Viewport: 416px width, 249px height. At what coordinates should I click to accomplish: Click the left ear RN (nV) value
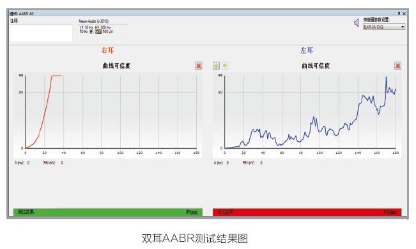click(261, 163)
